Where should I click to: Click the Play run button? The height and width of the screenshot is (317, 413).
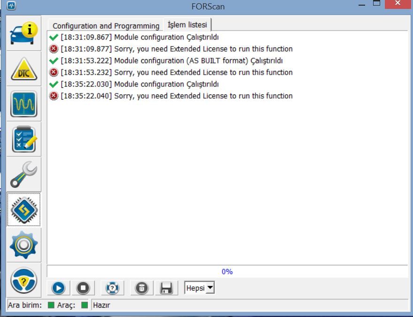point(59,288)
